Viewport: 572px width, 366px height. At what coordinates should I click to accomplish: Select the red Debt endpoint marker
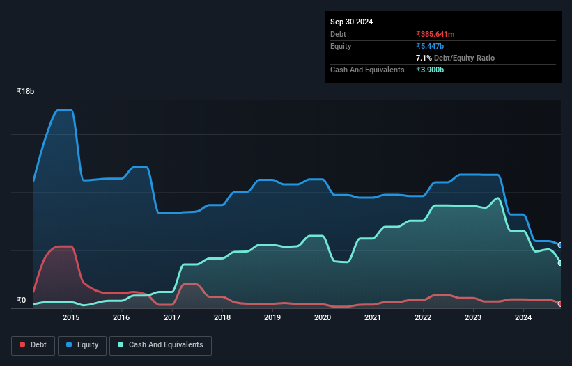(x=560, y=304)
